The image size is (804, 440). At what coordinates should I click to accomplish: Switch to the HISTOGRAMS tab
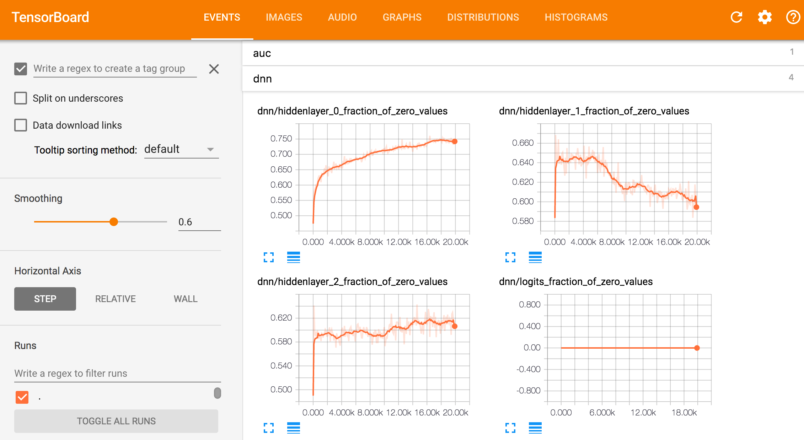[576, 17]
